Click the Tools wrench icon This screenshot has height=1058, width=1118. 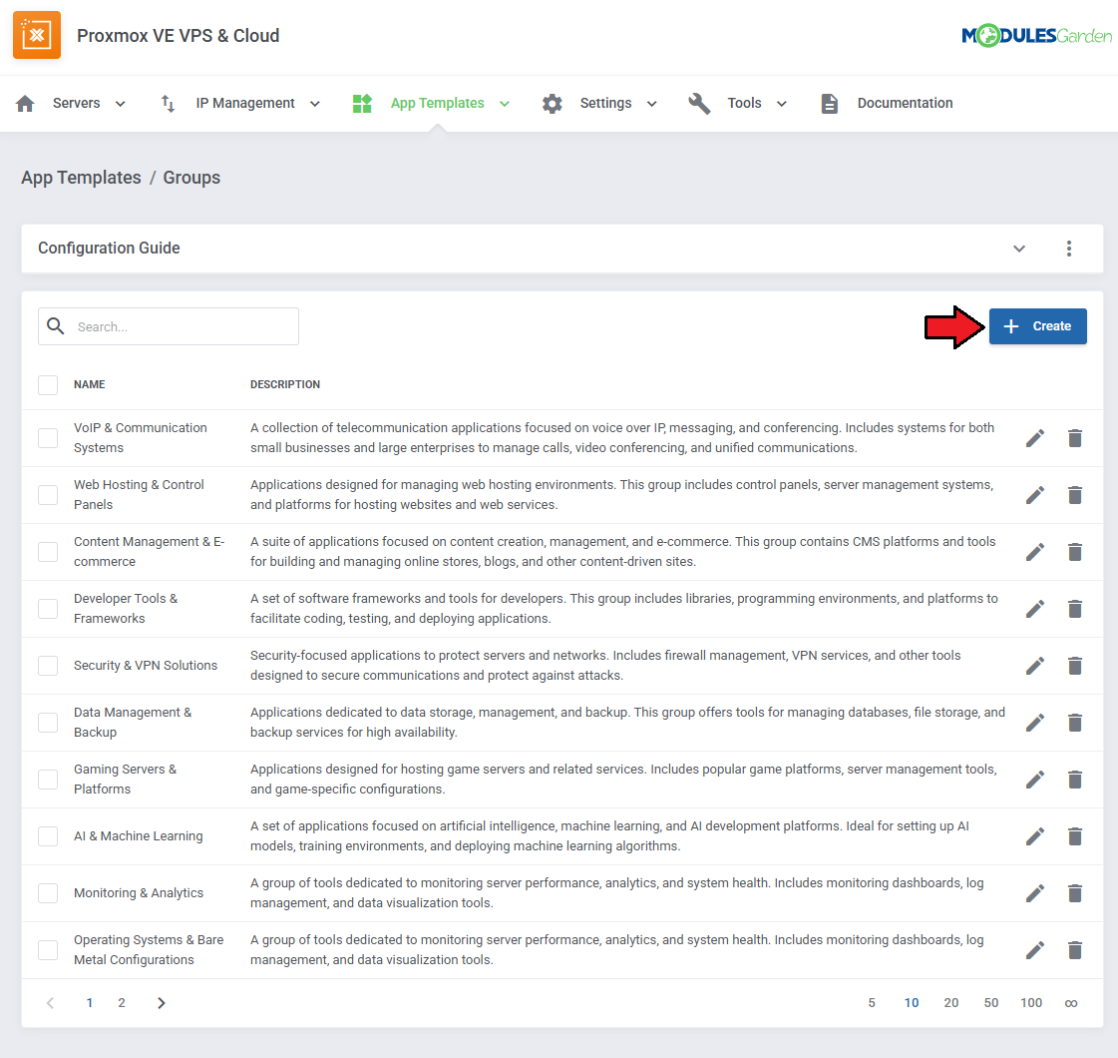point(699,104)
